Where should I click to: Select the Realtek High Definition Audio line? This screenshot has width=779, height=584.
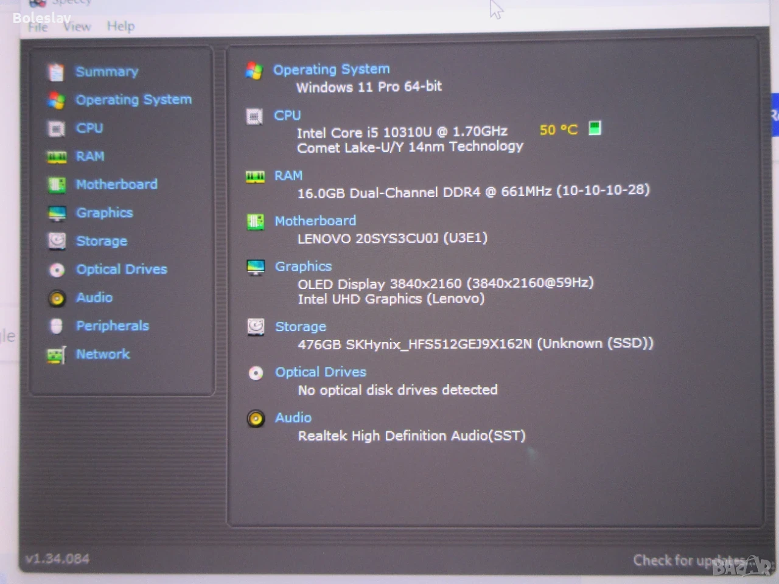[411, 436]
